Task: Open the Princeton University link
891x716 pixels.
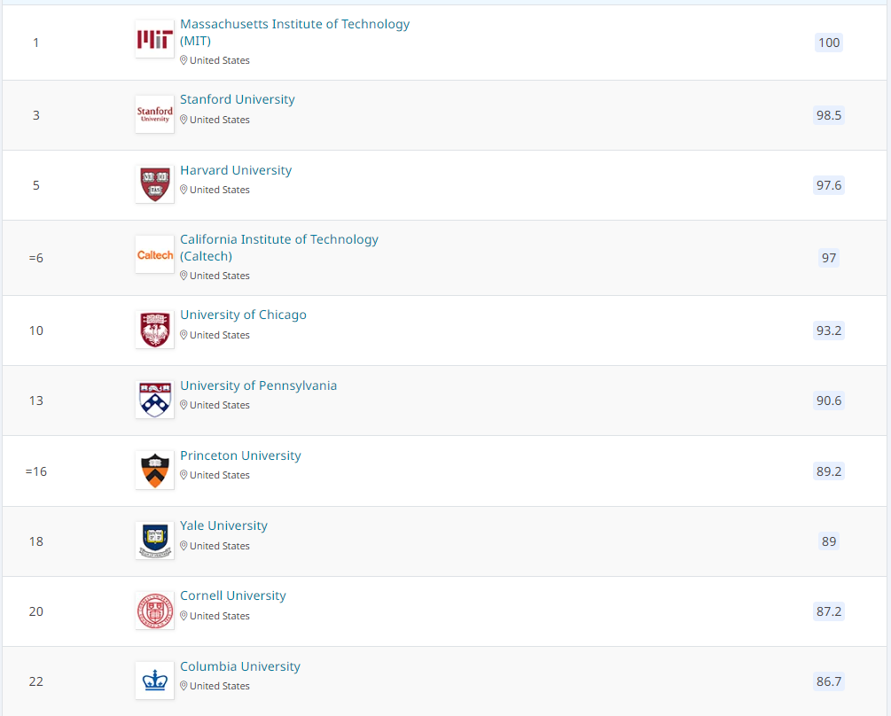Action: pos(240,455)
